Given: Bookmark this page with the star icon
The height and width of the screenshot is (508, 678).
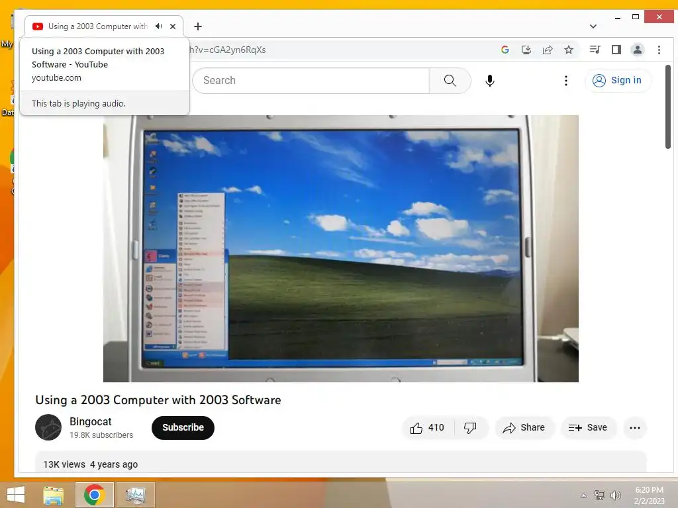Looking at the screenshot, I should pos(569,50).
